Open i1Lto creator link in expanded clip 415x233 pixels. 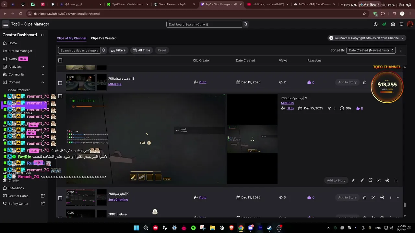click(290, 108)
